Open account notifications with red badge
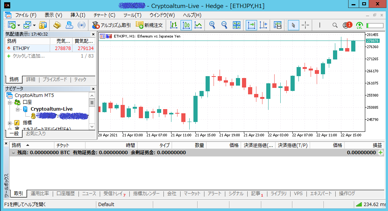Screen dimensions: 388x211 347,25
